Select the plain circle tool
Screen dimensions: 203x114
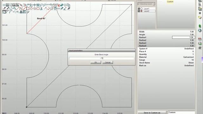31,9
